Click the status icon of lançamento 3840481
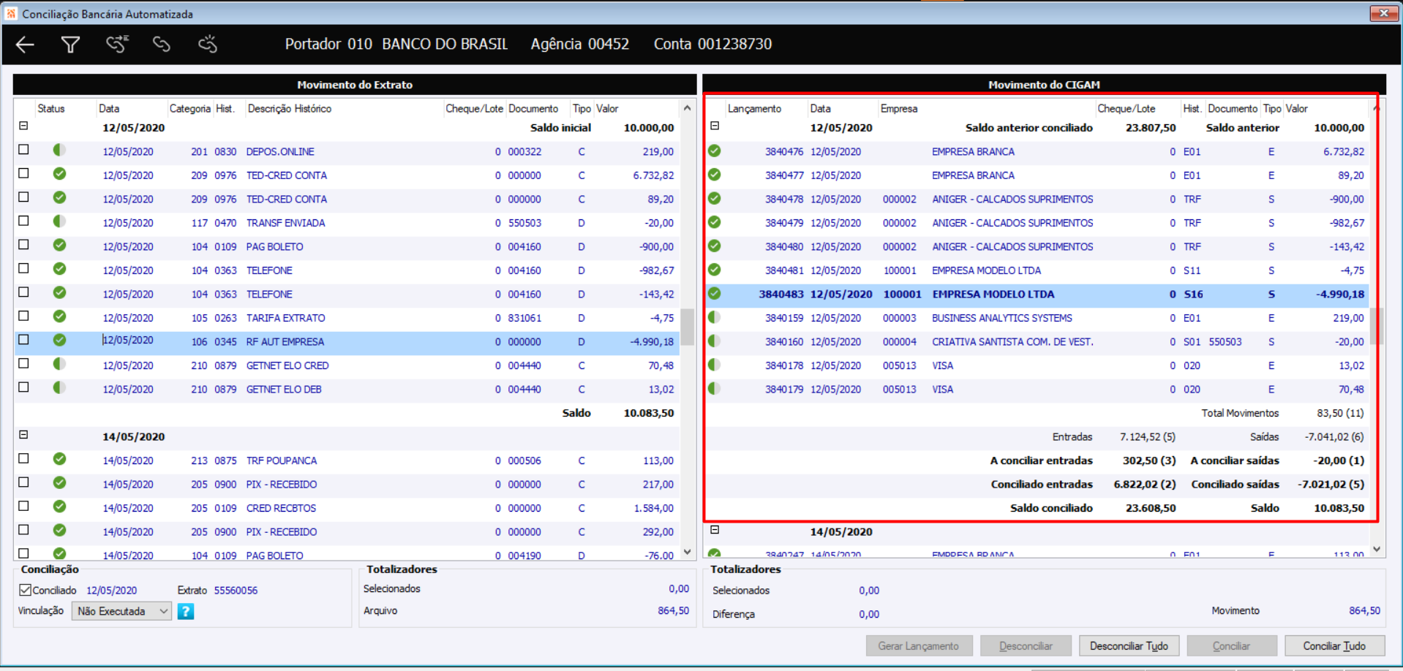The image size is (1403, 671). pos(714,269)
